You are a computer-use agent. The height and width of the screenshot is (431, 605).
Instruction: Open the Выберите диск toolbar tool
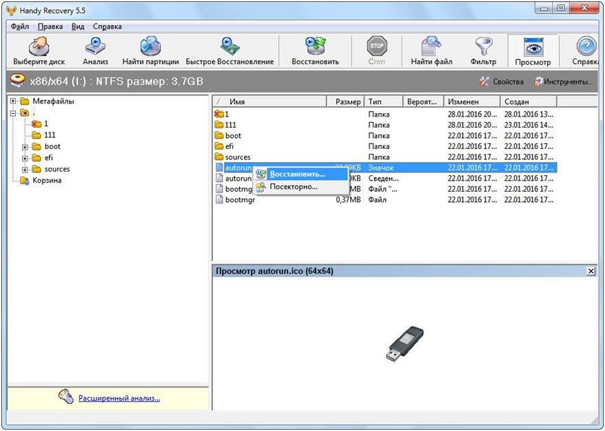(39, 51)
